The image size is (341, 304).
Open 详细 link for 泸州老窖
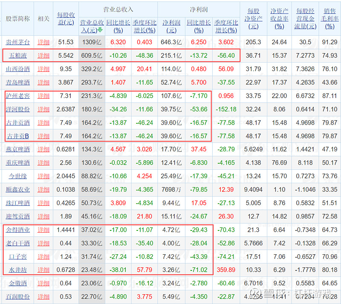click(x=43, y=96)
